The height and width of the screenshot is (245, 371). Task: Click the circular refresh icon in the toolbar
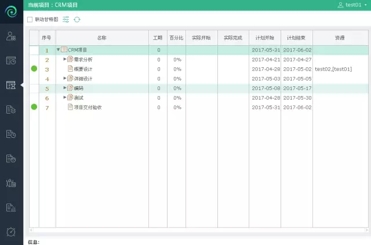(x=77, y=19)
